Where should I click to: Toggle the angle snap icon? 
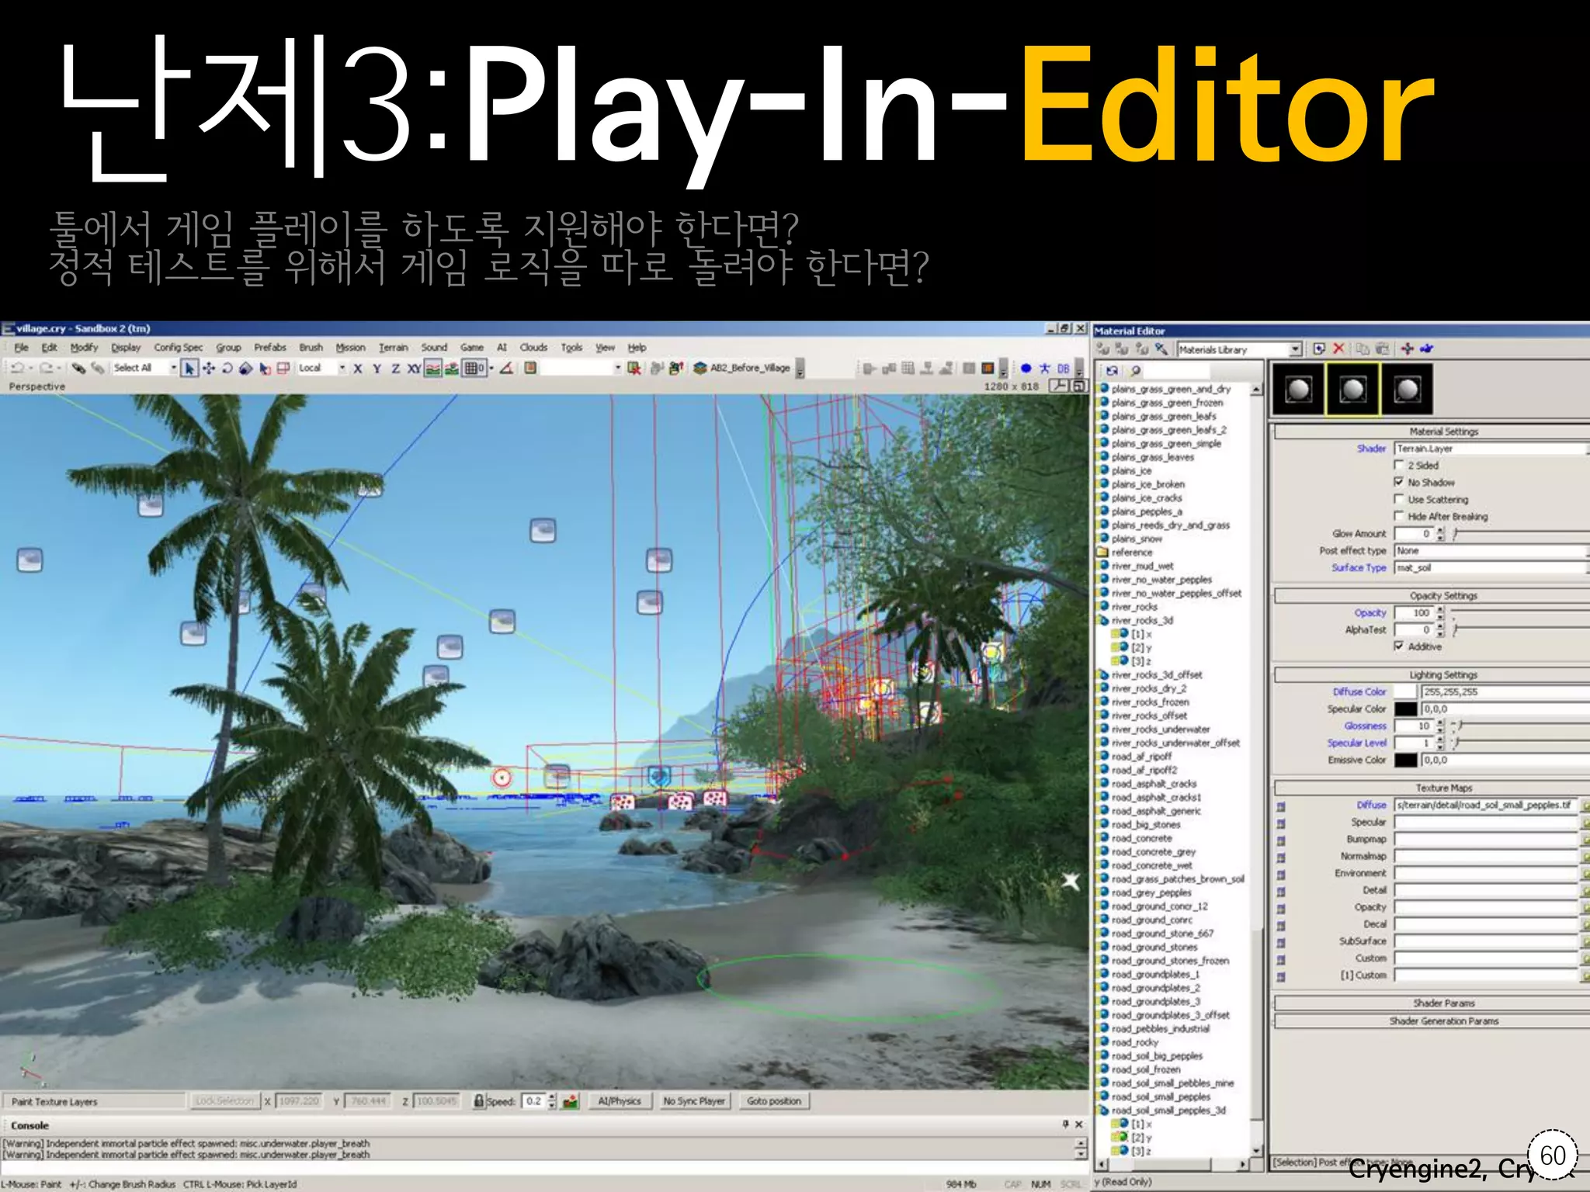point(506,368)
